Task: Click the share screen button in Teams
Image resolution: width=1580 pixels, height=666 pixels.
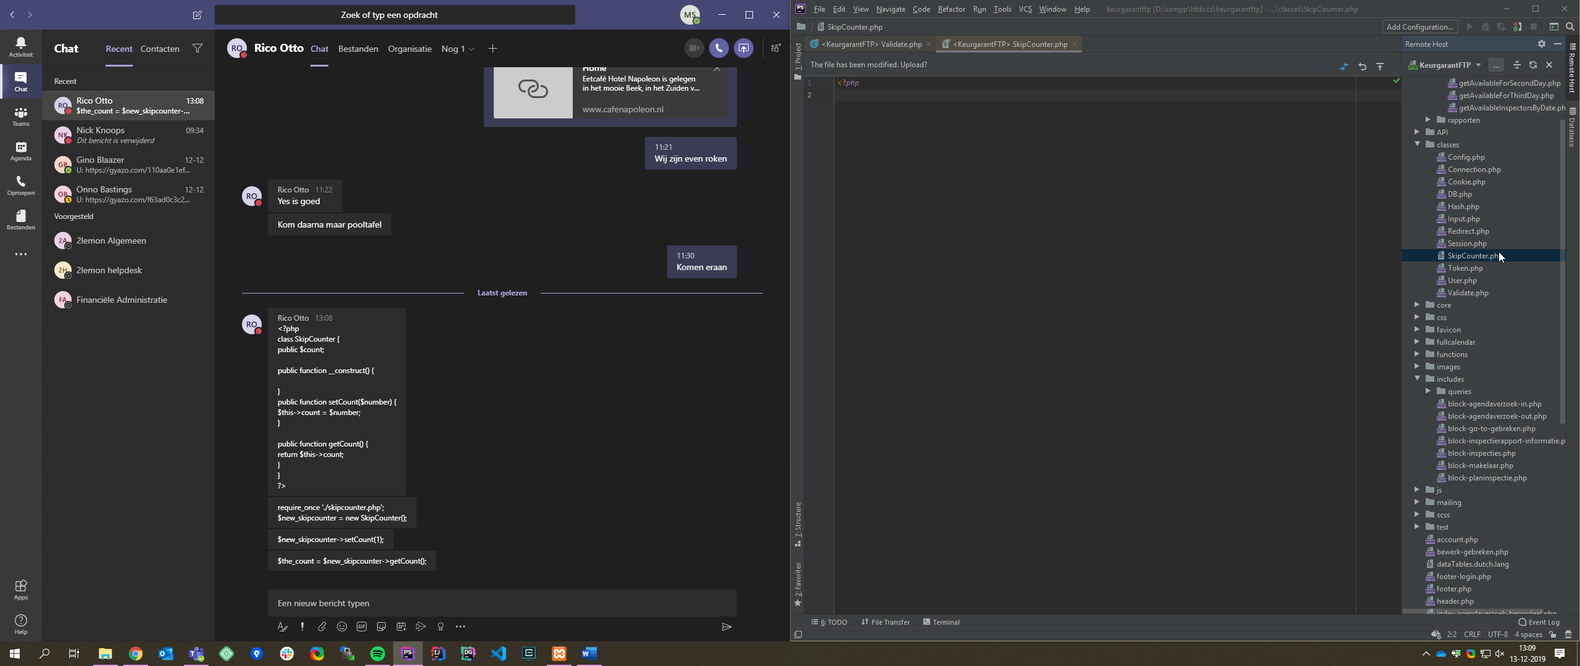Action: (x=744, y=48)
